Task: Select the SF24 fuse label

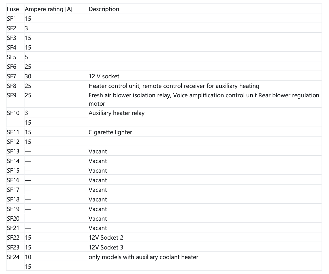Action: [13, 257]
